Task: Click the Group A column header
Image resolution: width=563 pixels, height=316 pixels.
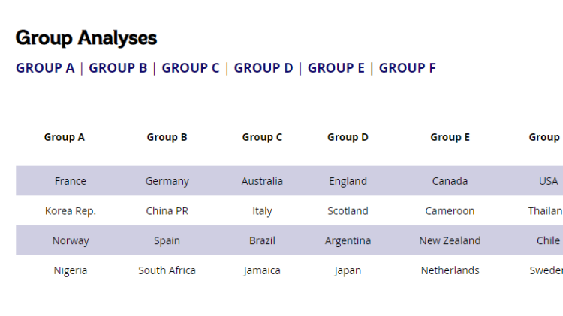Action: [65, 137]
